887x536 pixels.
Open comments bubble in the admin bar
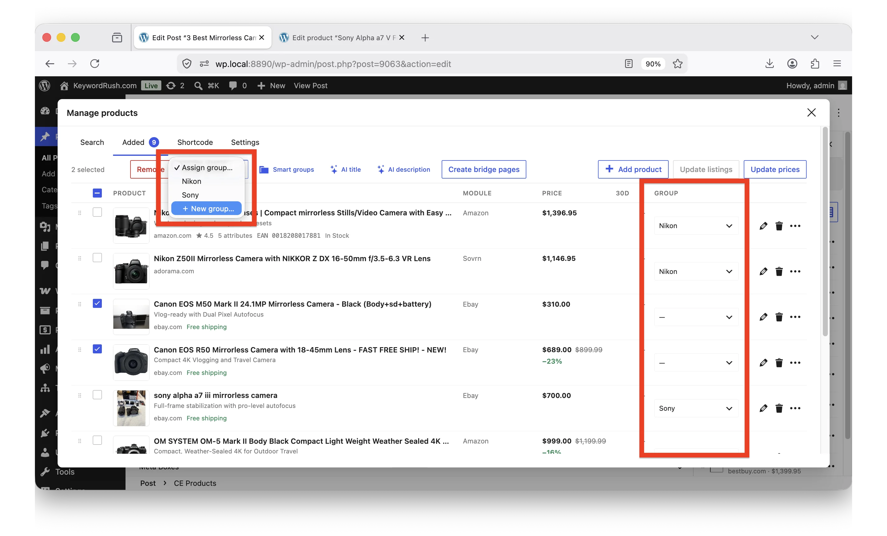coord(233,86)
